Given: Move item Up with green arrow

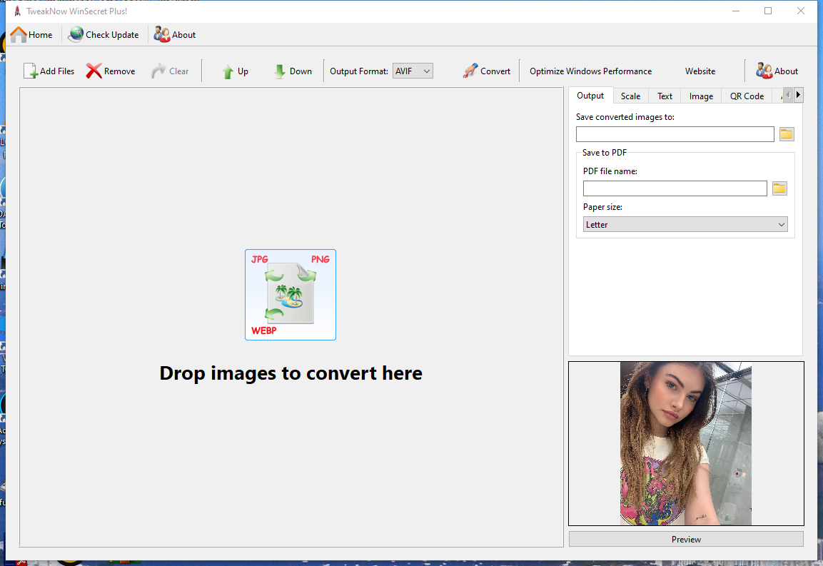Looking at the screenshot, I should (228, 71).
